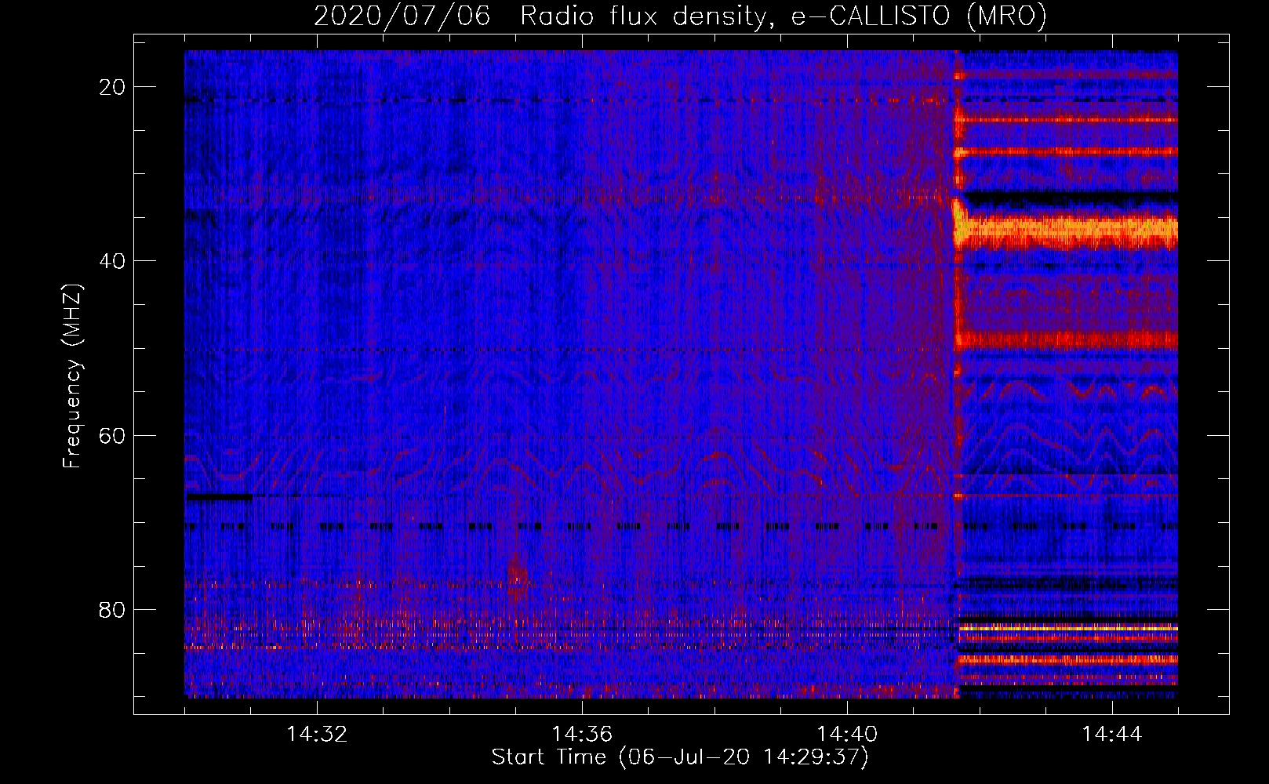Screen dimensions: 1269x784
Task: Click the frequency tick label '60'
Action: pos(113,435)
